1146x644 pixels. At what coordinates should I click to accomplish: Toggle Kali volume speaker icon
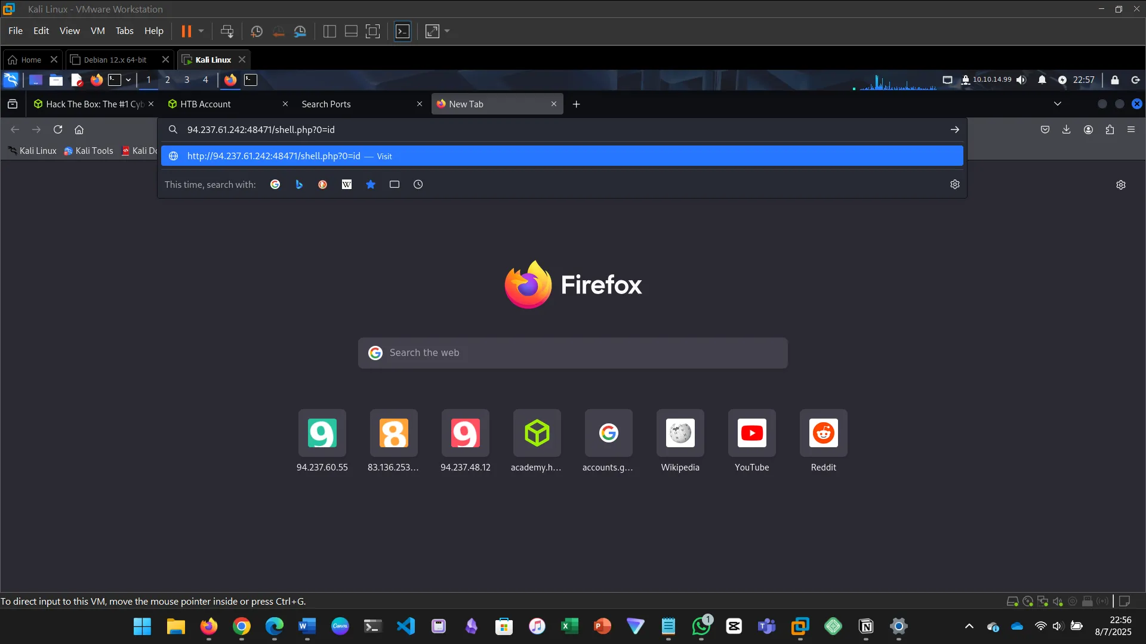[x=1021, y=80]
